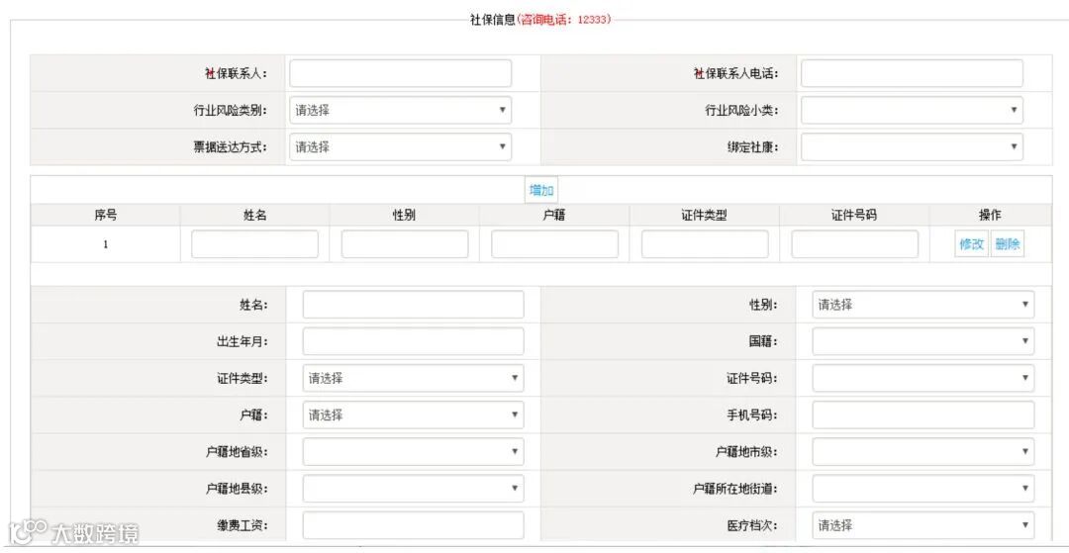
Task: Open the 性别 dropdown in the detail form
Action: (923, 305)
